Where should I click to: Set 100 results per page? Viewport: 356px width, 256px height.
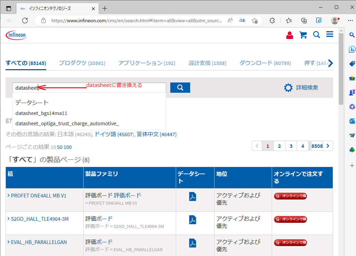(67, 147)
